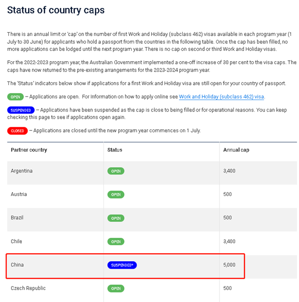Click Austria's OPEN status badge

tap(116, 195)
